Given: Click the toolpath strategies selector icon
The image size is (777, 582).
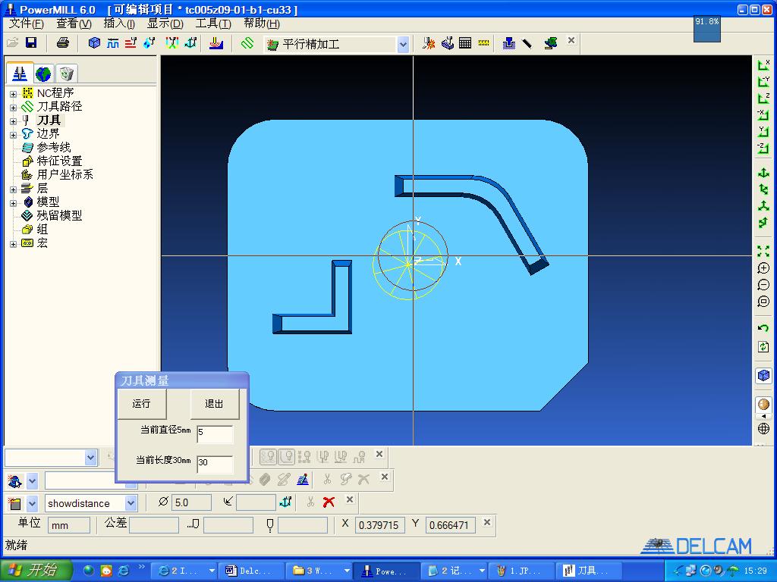Looking at the screenshot, I should click(x=216, y=43).
